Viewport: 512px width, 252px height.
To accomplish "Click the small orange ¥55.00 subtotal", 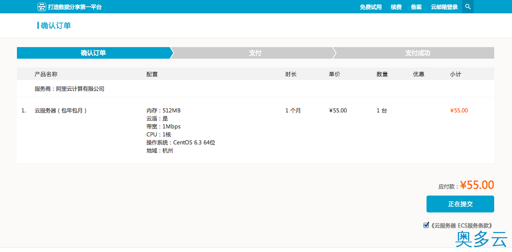I will (x=459, y=111).
